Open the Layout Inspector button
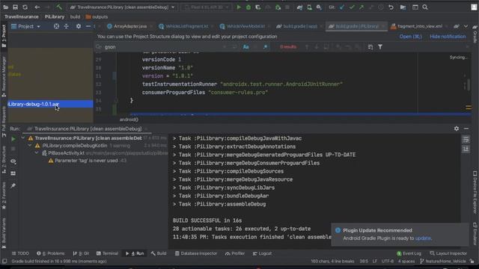The height and width of the screenshot is (269, 479). coord(448,253)
